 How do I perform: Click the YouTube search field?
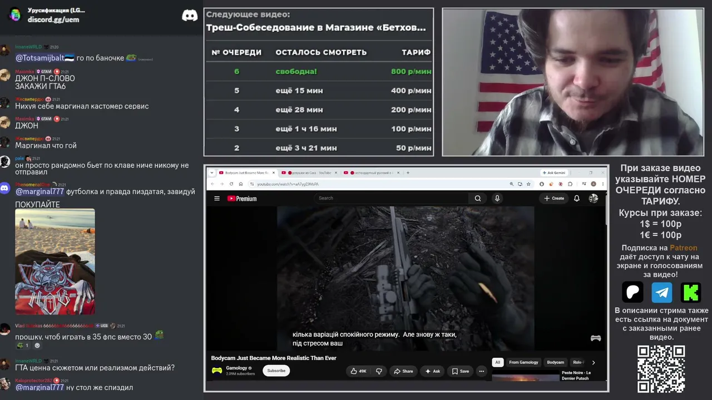[392, 198]
